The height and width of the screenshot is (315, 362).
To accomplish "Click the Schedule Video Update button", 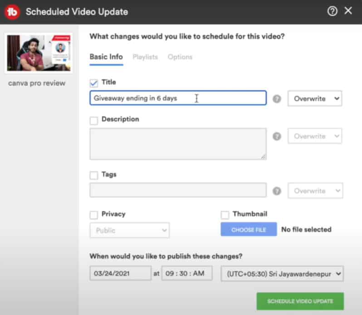I will pyautogui.click(x=300, y=301).
